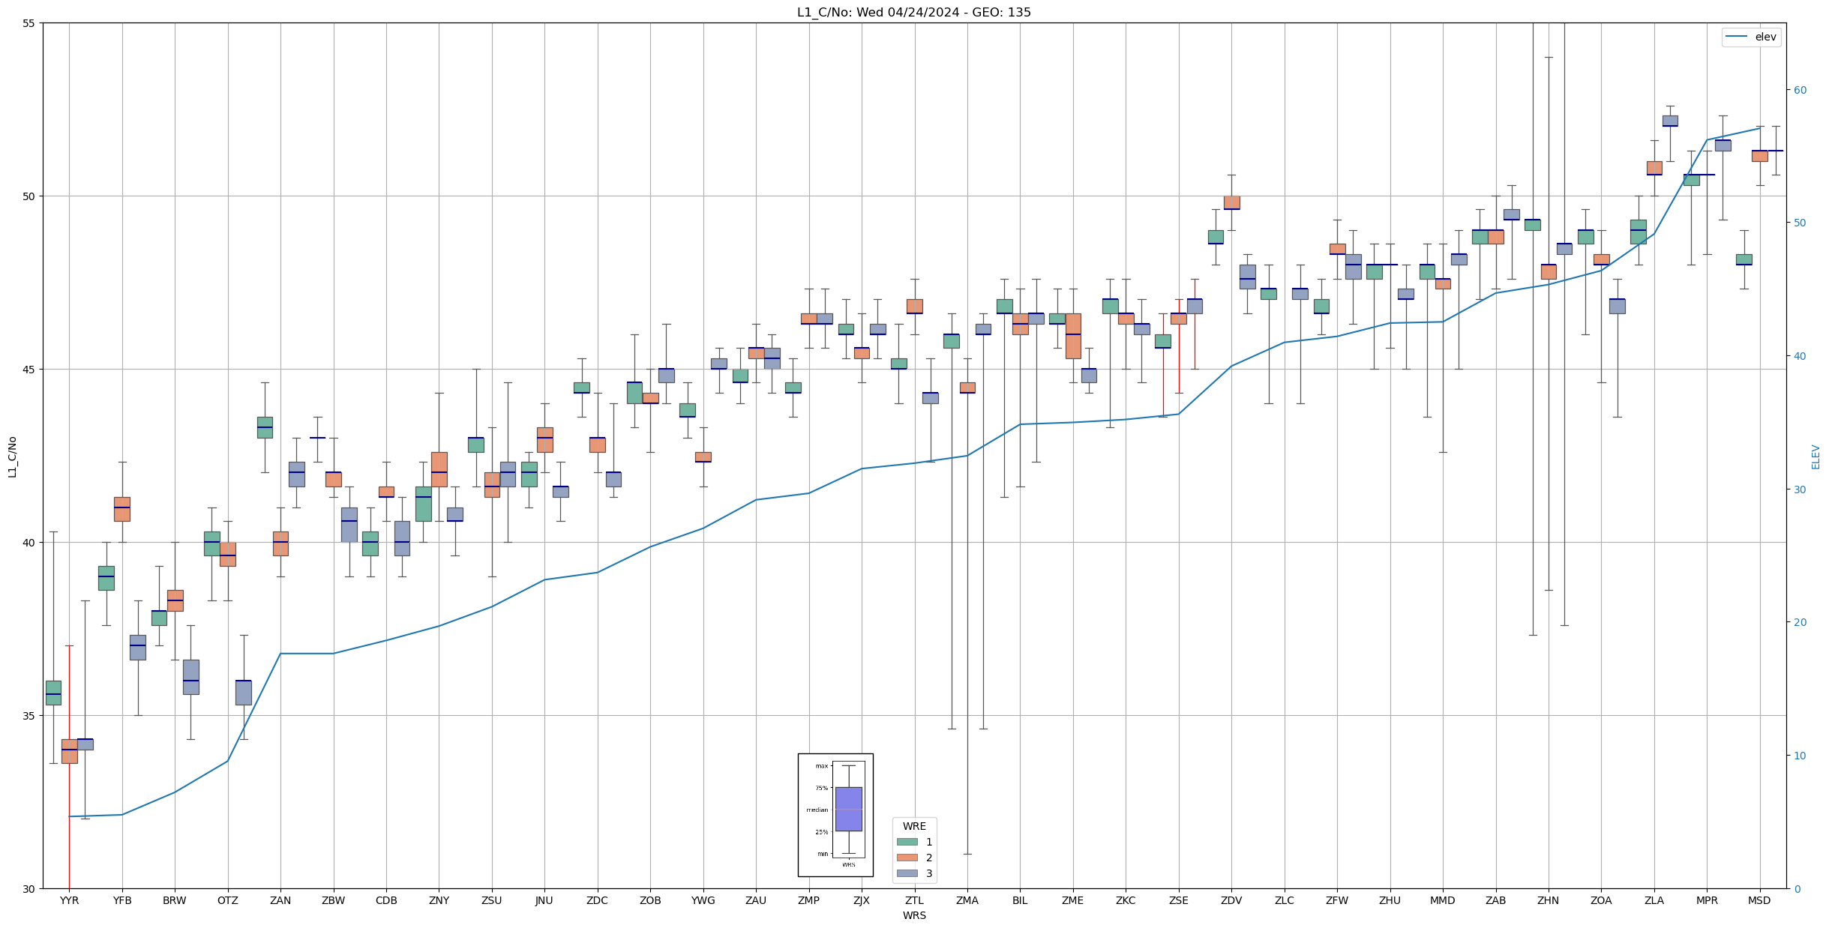Click the L1_C/No y-axis title
1829x928 pixels.
12,456
